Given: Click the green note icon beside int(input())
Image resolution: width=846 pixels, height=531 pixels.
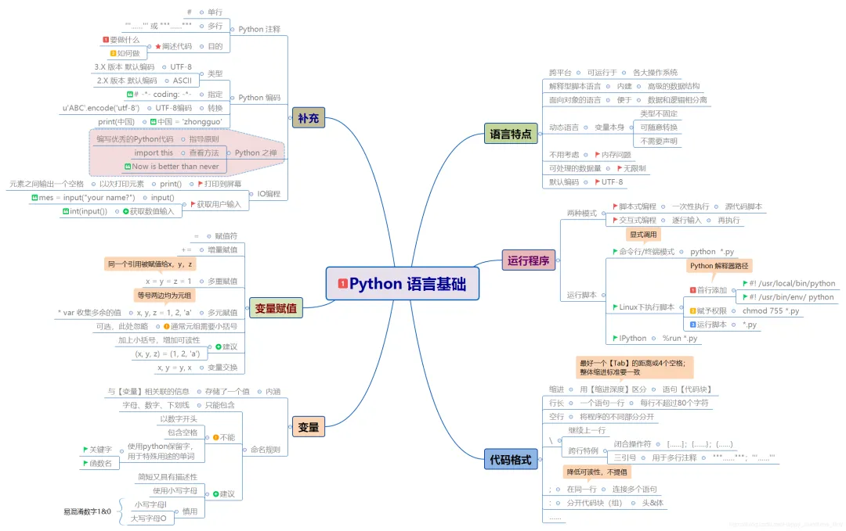Looking at the screenshot, I should click(x=66, y=211).
